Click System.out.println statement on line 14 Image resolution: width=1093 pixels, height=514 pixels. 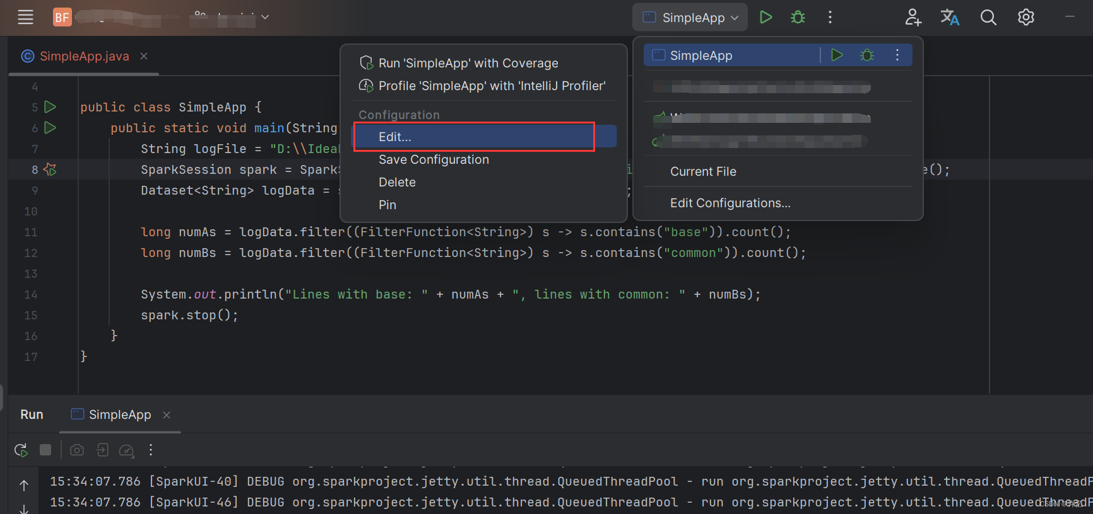tap(451, 295)
